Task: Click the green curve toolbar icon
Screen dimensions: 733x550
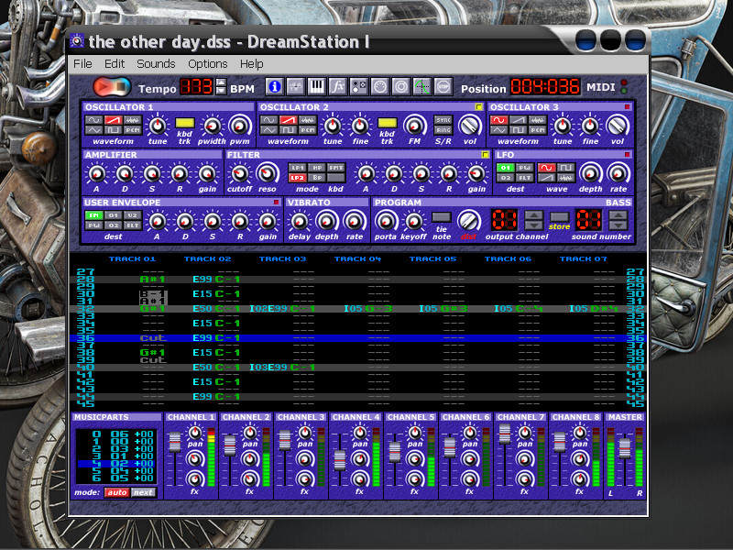Action: pyautogui.click(x=421, y=86)
